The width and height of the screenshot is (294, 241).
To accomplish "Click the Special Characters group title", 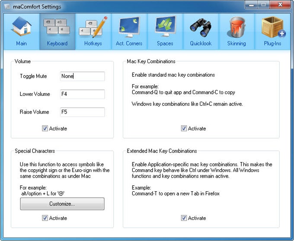I will pyautogui.click(x=35, y=151).
